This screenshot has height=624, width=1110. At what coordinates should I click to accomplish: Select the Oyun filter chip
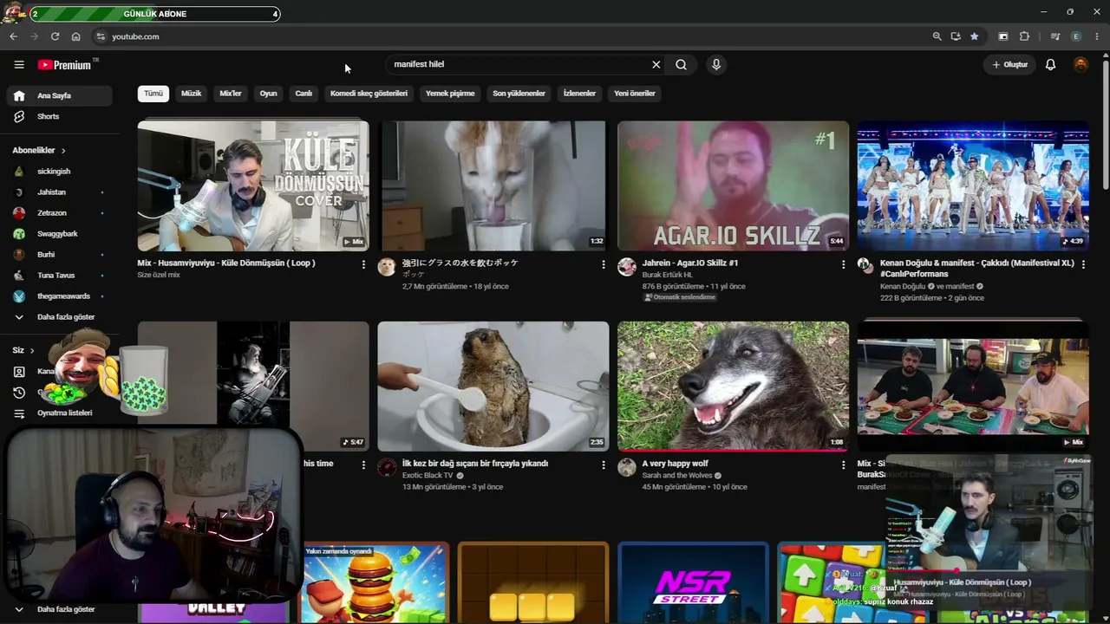[269, 93]
